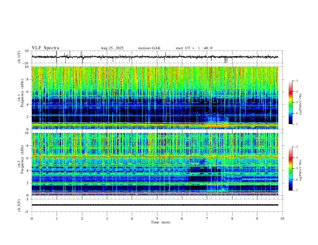Click the '6' kHz tick on ch.2 spectrogram

click(x=28, y=158)
